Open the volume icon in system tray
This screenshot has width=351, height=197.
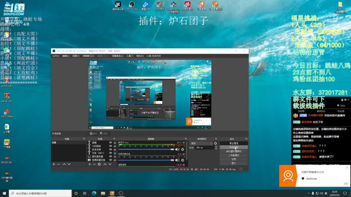[322, 193]
